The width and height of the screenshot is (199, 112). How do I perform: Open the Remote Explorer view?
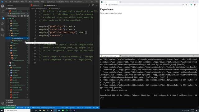[x=3, y=35]
